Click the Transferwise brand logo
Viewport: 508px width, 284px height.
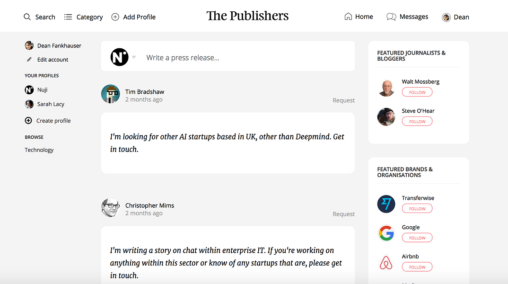386,204
